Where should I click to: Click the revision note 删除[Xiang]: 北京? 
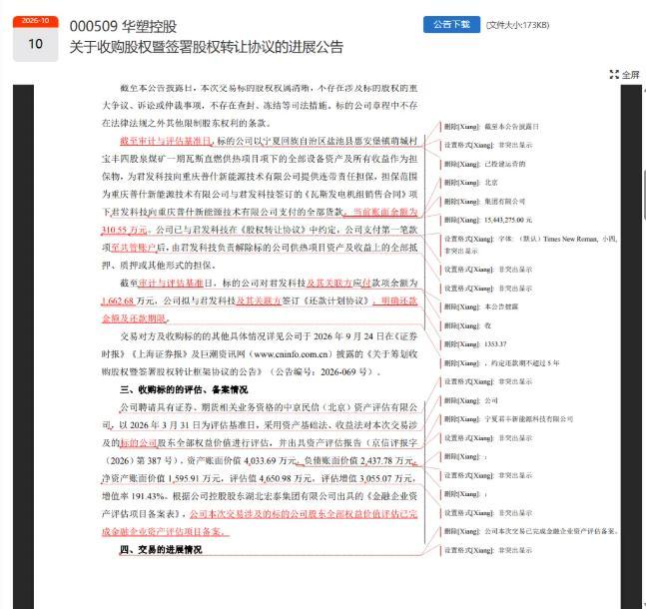tap(470, 183)
